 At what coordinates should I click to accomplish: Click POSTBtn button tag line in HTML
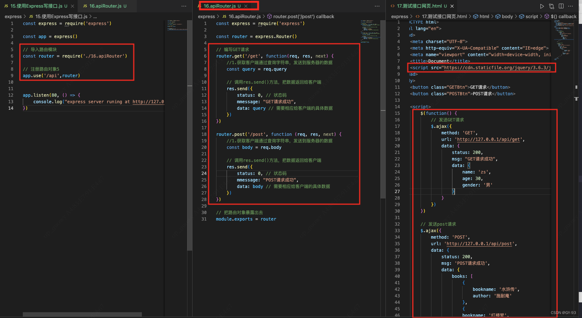point(463,94)
